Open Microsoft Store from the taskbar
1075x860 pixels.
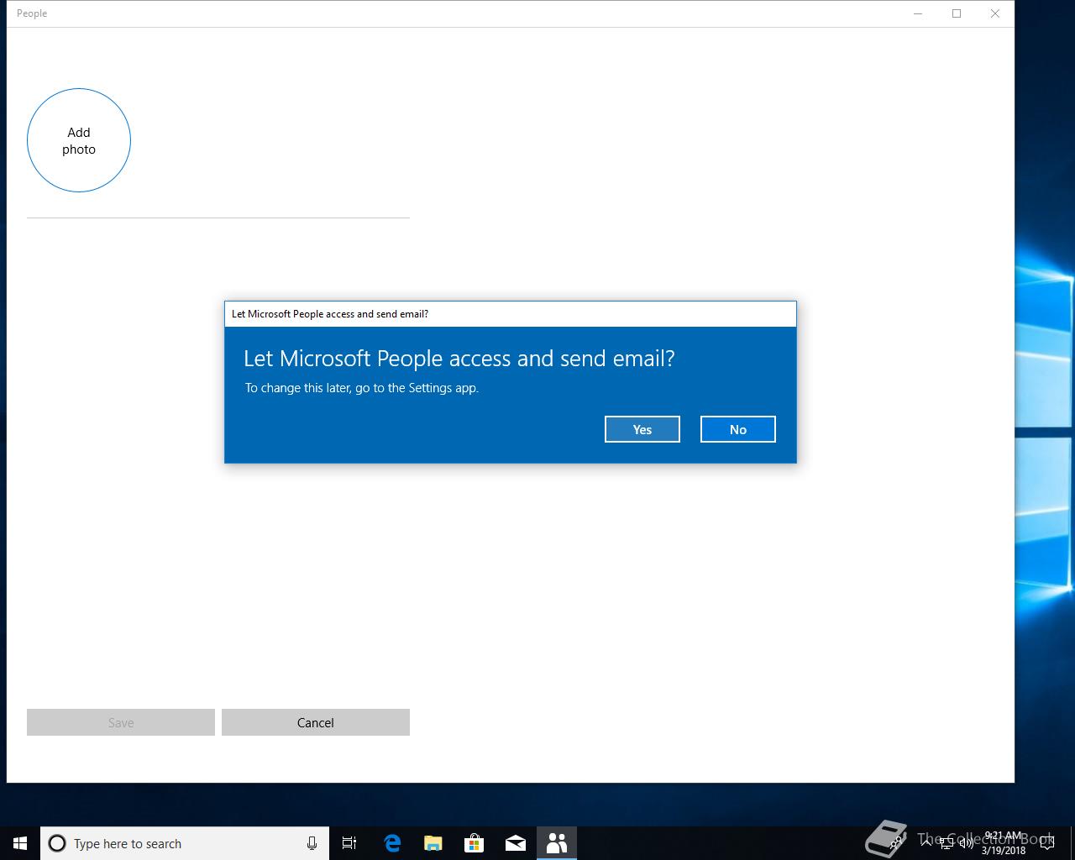(475, 843)
